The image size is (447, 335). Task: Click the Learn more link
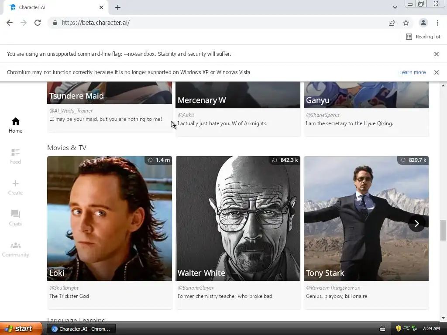[412, 72]
